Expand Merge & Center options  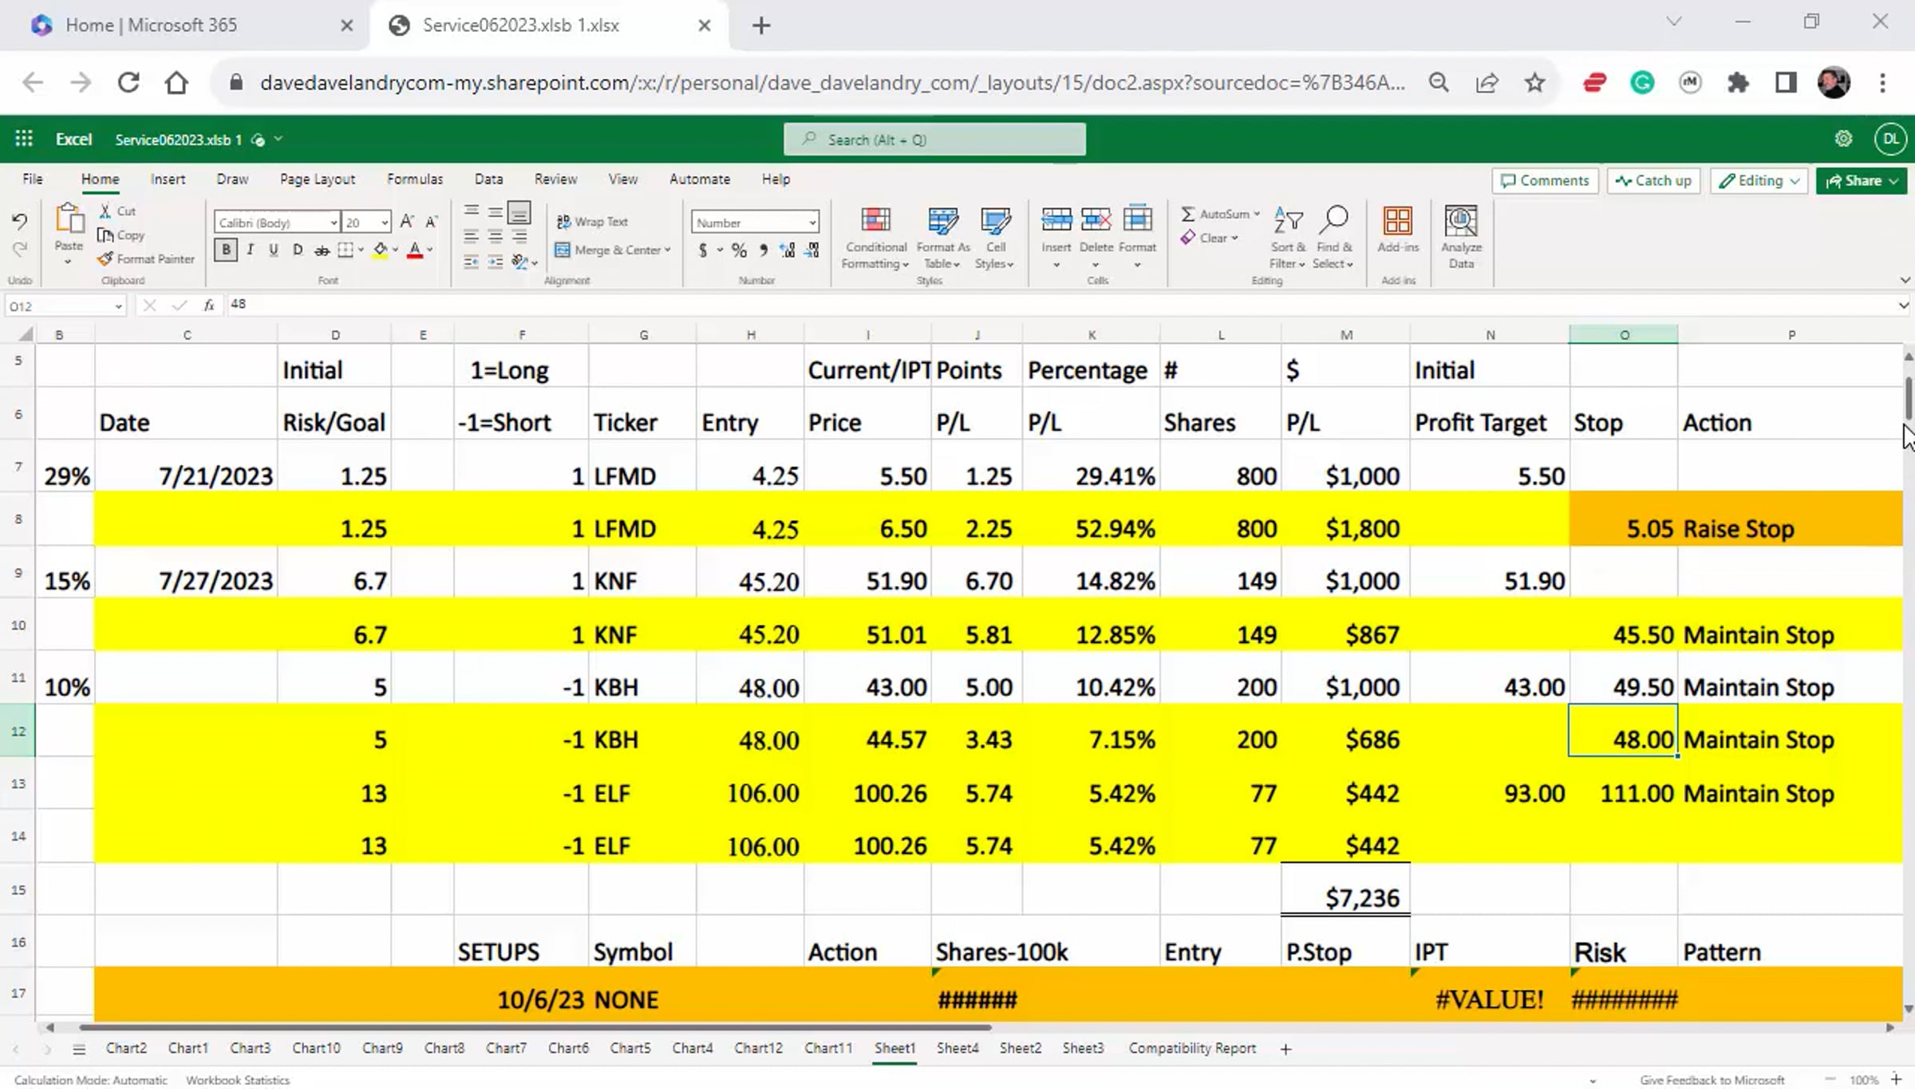click(668, 251)
